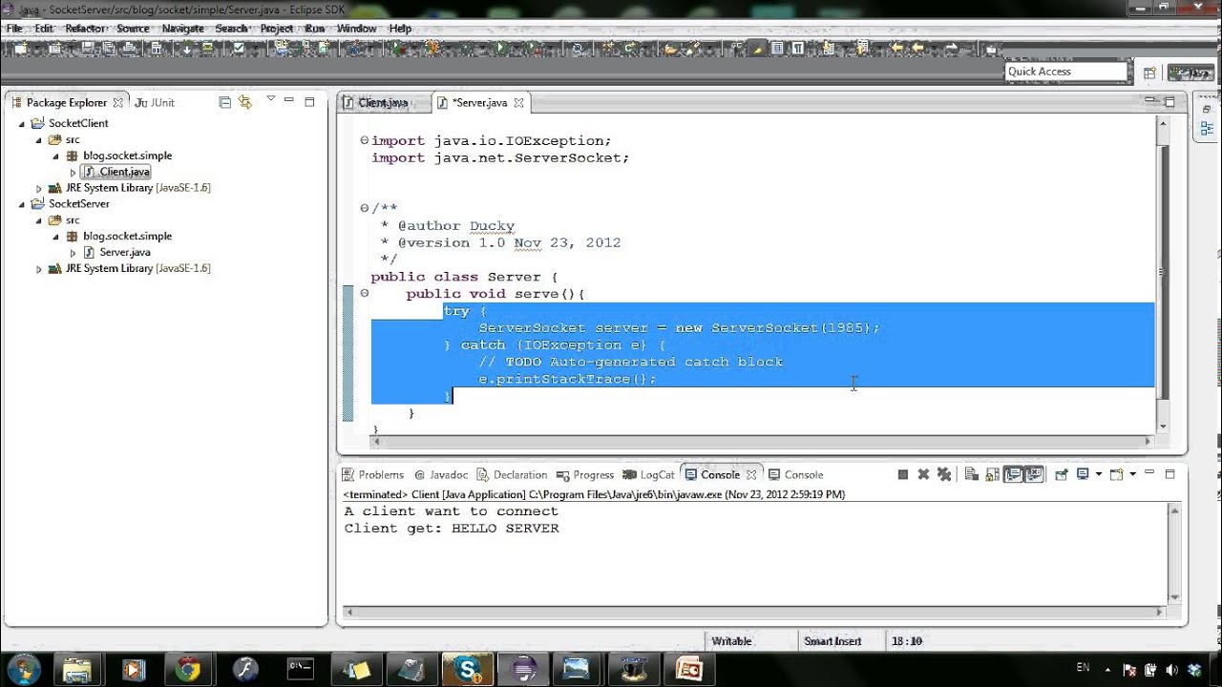Switch to the JUnit view tab

click(x=156, y=102)
